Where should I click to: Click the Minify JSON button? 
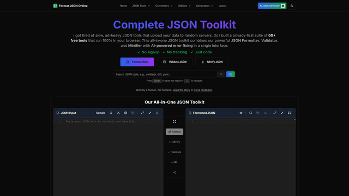click(x=212, y=62)
